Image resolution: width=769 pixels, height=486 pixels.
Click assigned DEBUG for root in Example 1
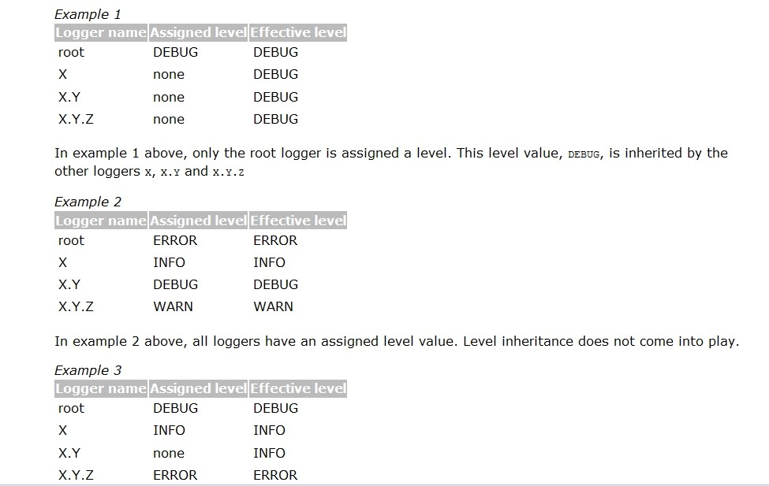tap(176, 53)
